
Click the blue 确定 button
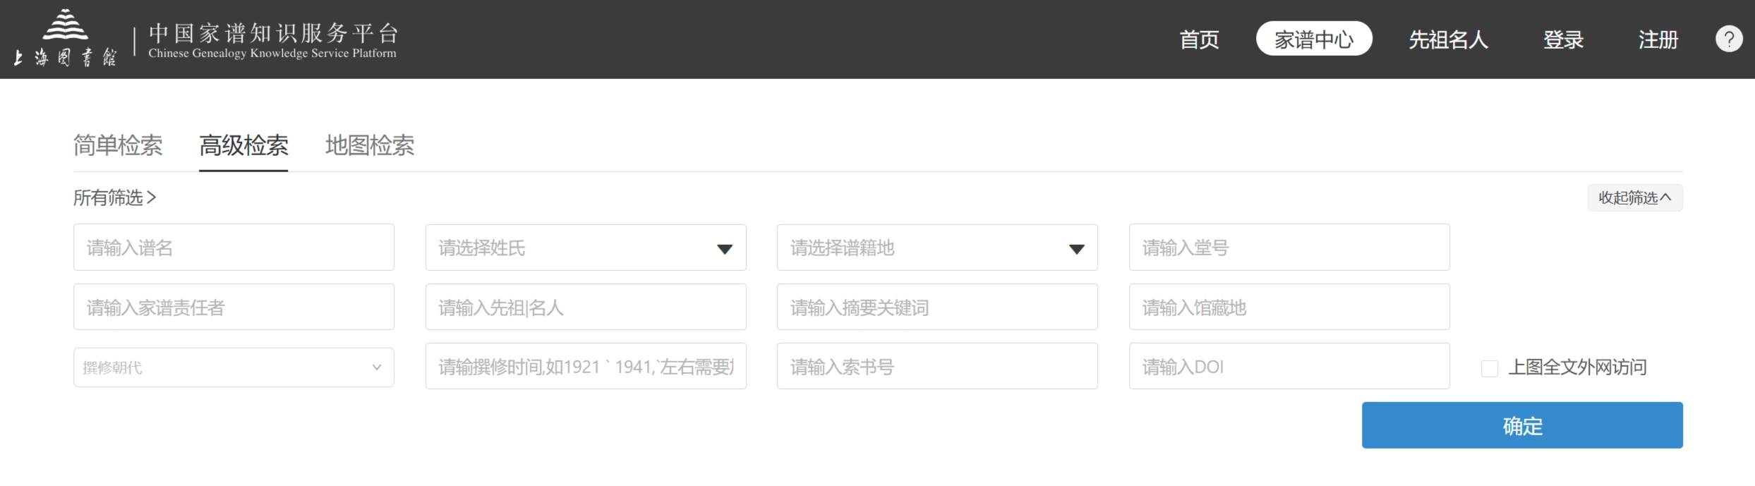(1522, 425)
